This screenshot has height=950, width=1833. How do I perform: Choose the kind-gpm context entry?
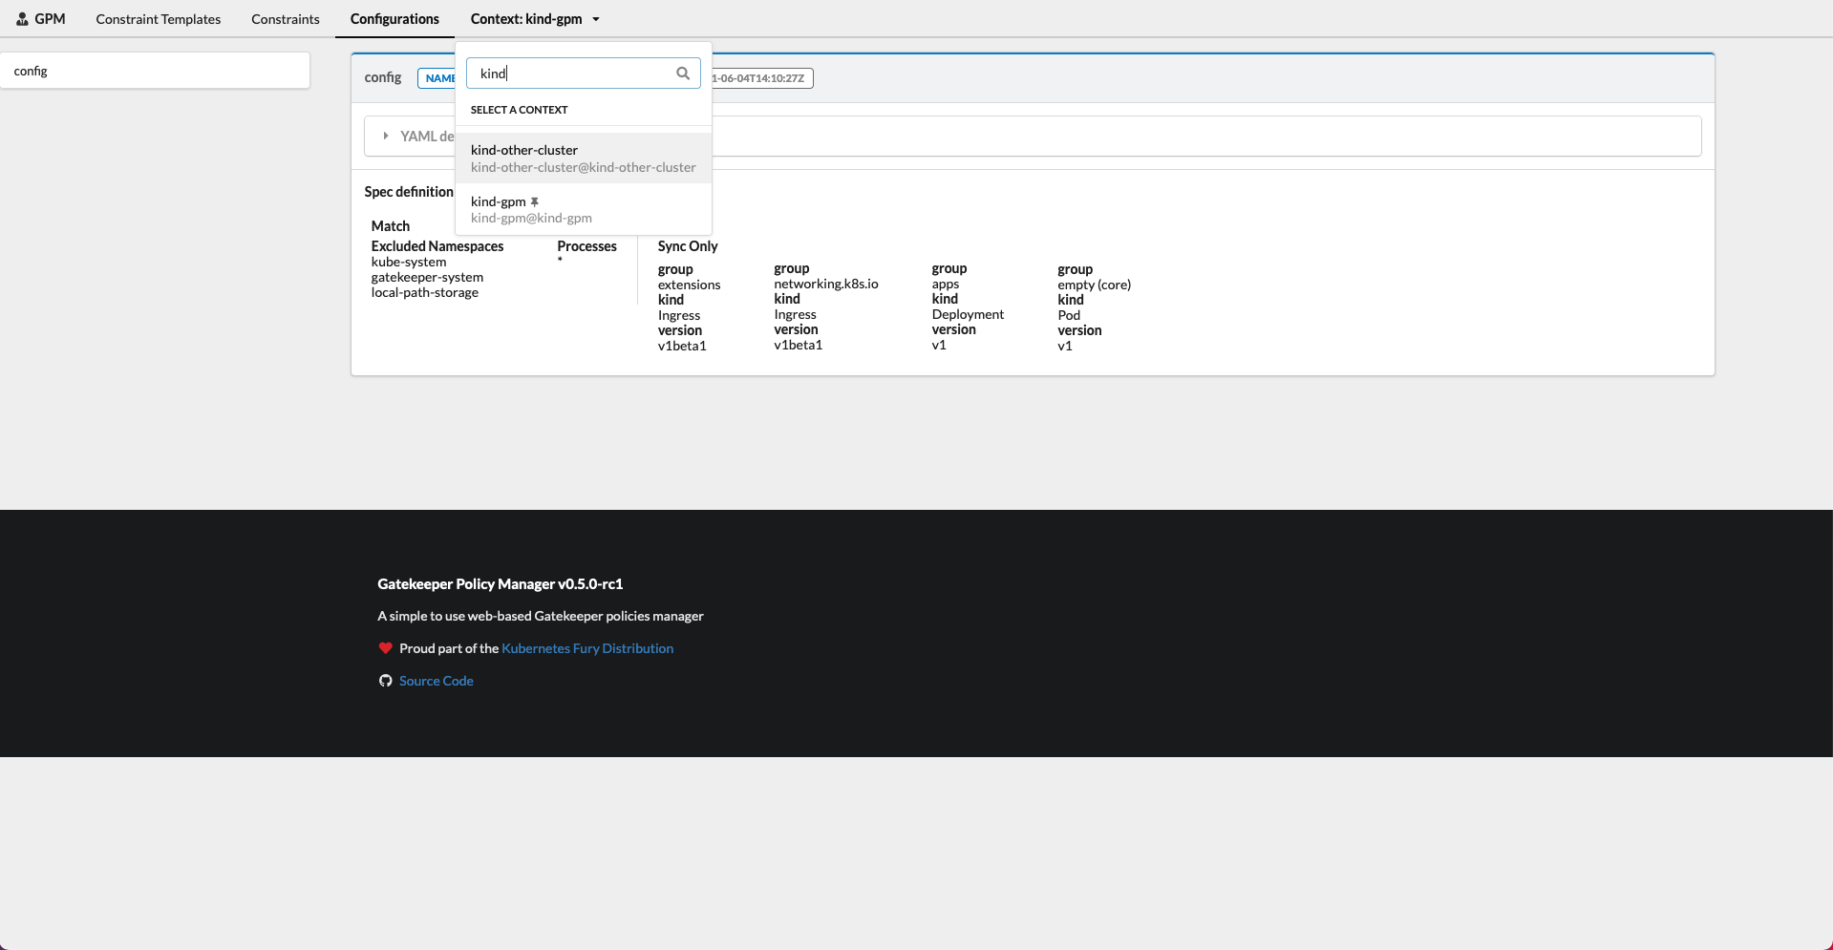584,209
